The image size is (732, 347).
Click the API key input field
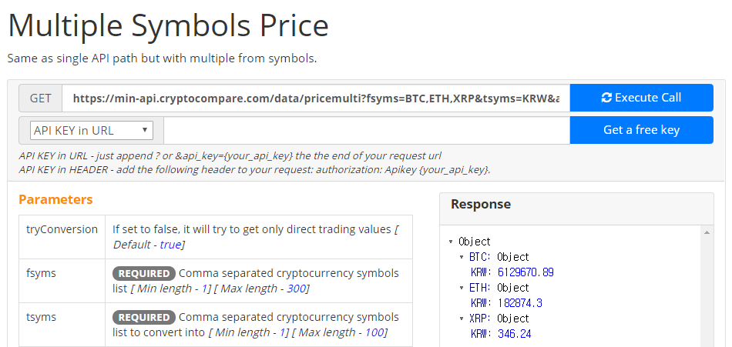367,130
